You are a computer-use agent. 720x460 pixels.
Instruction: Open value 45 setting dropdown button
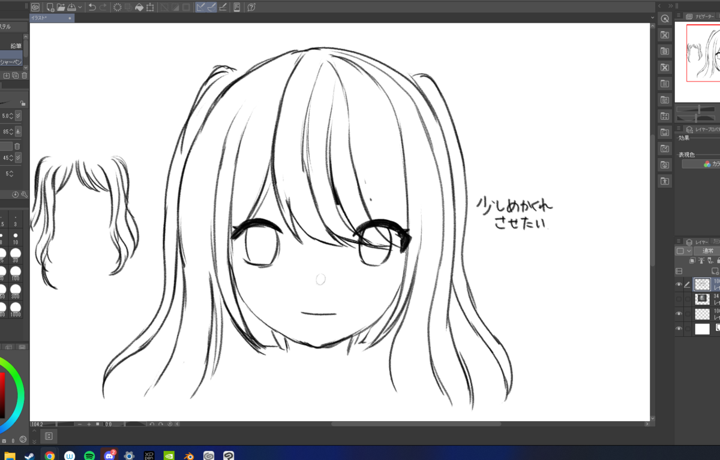(x=18, y=158)
